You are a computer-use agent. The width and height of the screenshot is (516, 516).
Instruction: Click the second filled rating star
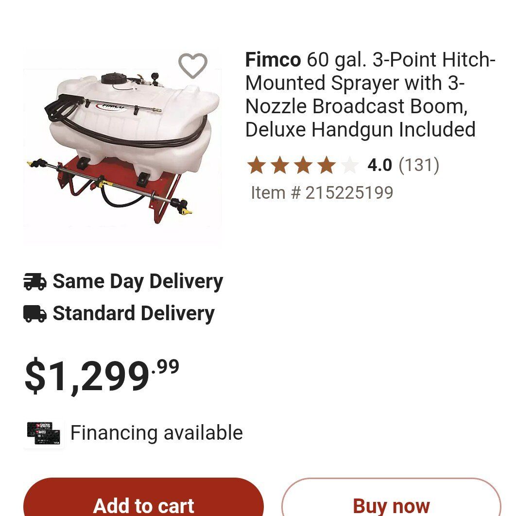280,166
